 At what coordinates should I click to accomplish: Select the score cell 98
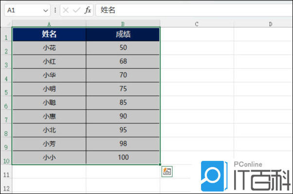click(123, 144)
